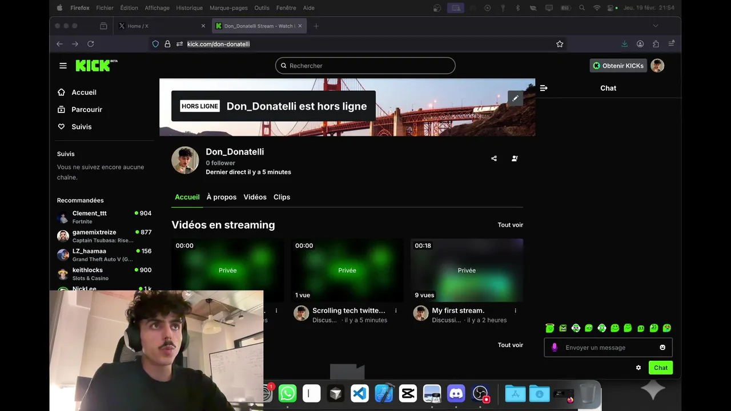Click the kick.com/don-donatelli address bar
The height and width of the screenshot is (411, 731).
pyautogui.click(x=357, y=44)
